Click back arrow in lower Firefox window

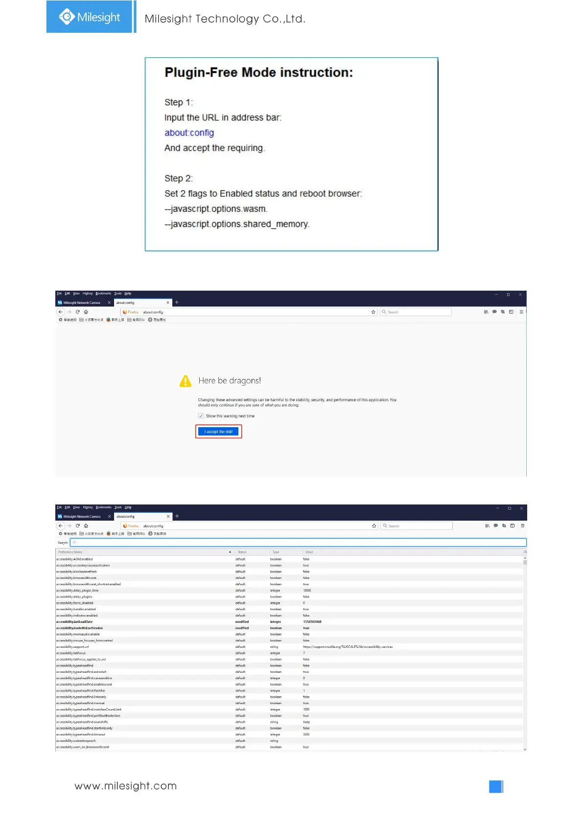(x=61, y=526)
